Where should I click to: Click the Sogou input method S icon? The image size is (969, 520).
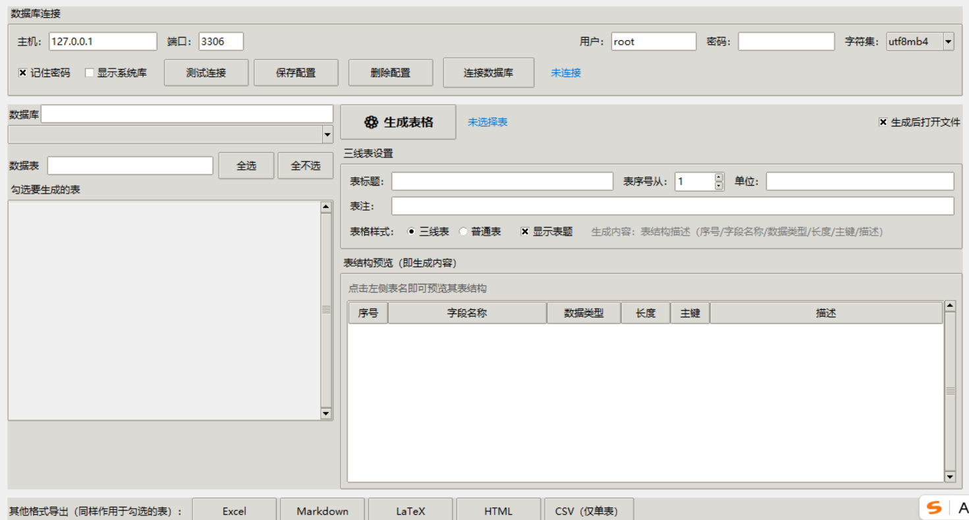coord(934,507)
